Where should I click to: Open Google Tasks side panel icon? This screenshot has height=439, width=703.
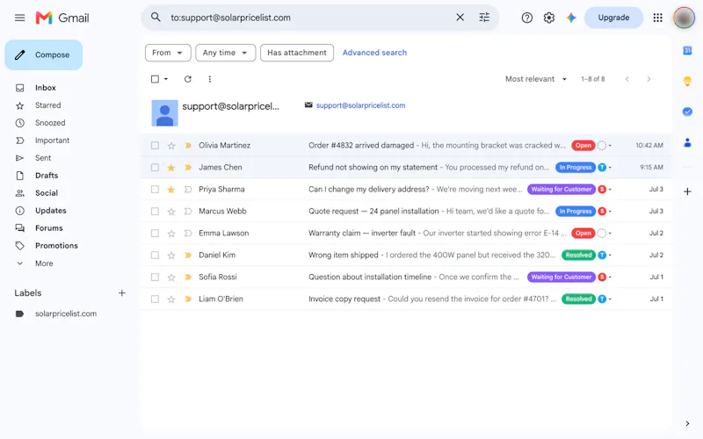[687, 112]
